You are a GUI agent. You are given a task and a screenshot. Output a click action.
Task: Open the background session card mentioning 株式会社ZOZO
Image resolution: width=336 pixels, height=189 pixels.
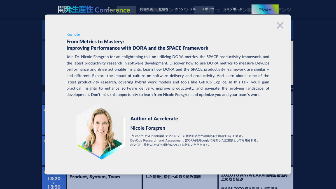coord(256,181)
